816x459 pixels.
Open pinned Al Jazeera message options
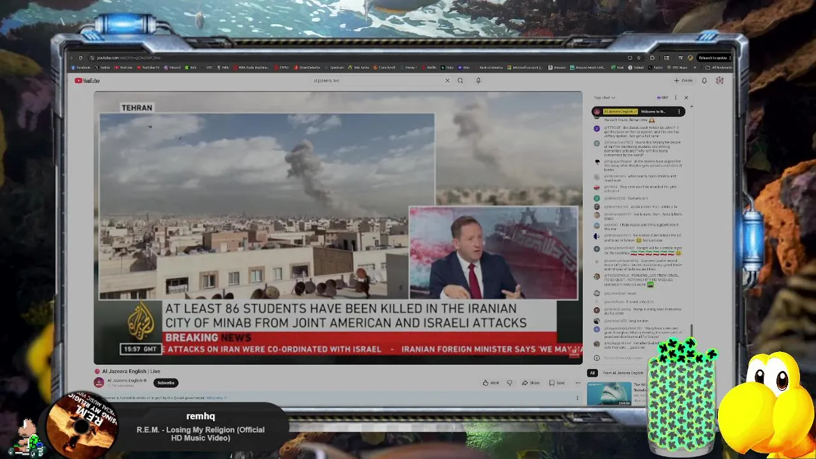click(679, 112)
